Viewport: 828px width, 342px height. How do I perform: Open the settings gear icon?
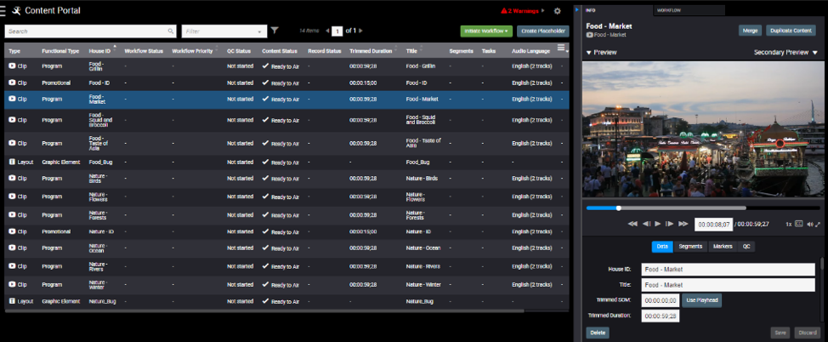coord(557,10)
